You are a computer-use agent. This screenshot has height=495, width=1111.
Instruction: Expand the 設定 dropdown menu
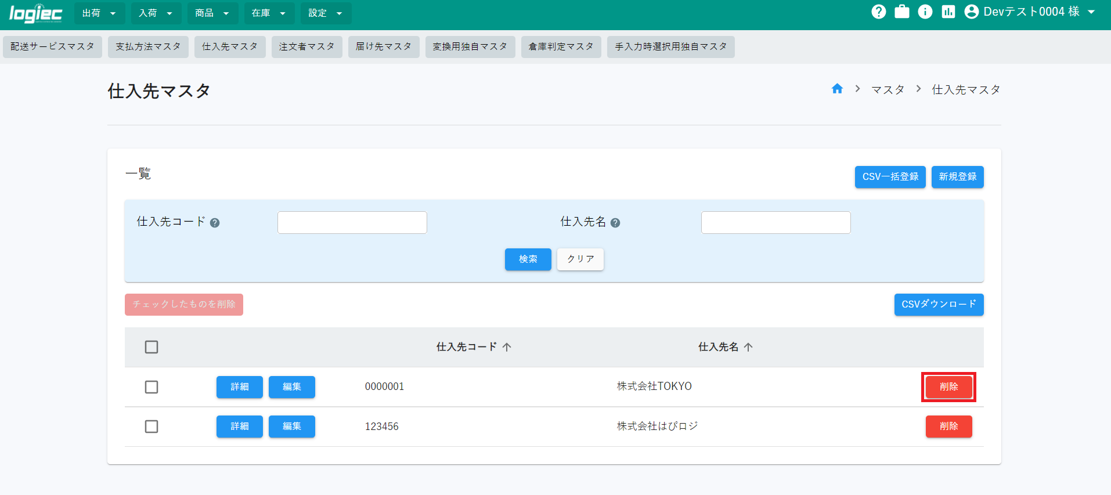pos(326,13)
